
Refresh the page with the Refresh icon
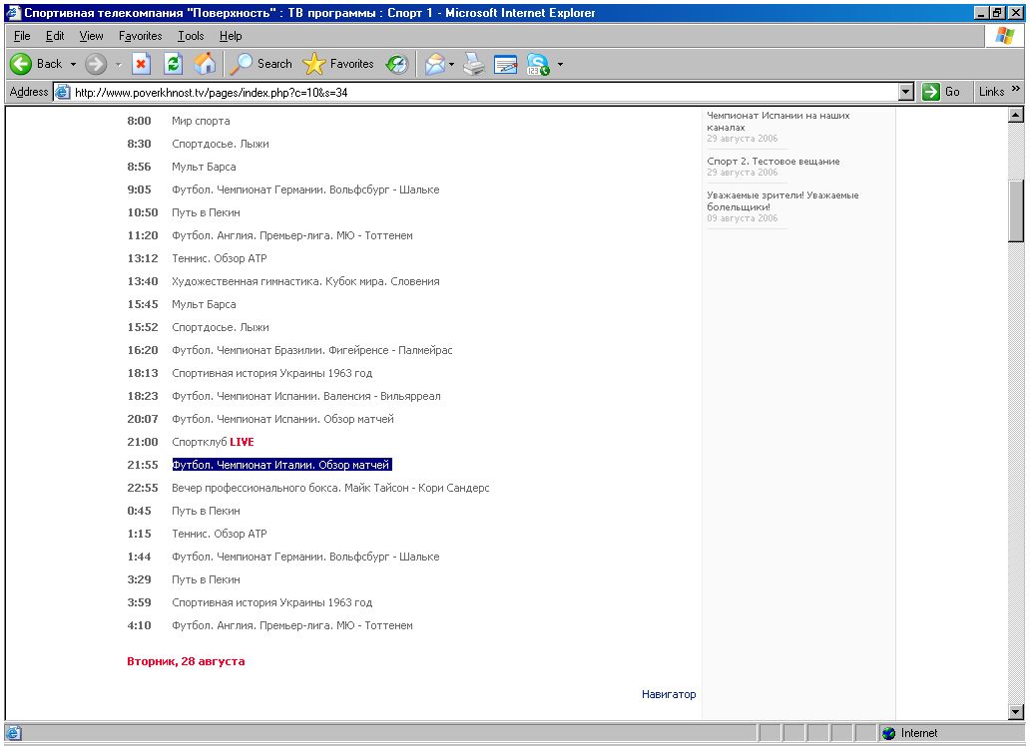tap(173, 64)
